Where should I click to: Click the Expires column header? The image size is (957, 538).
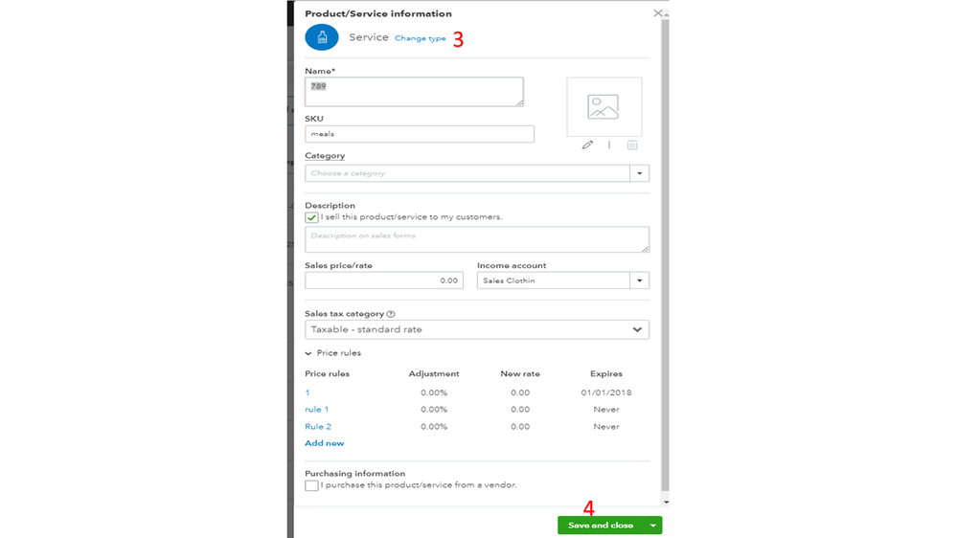click(606, 374)
